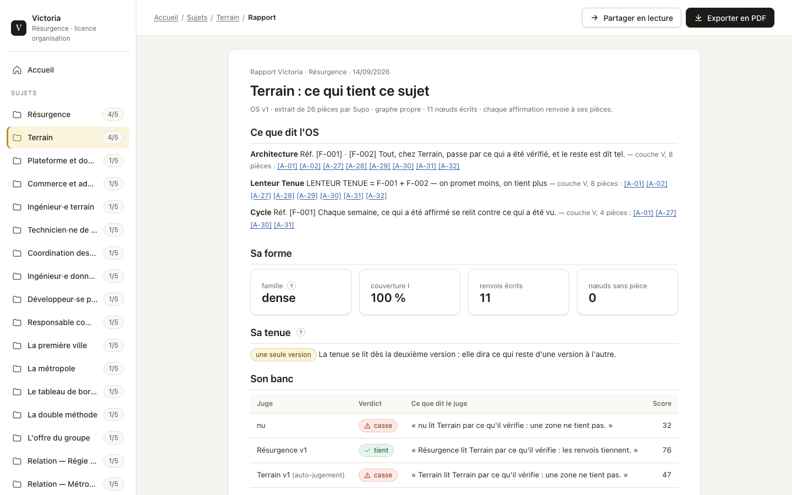Open the Relation — Régie ... subject
The image size is (792, 495).
[x=68, y=461]
